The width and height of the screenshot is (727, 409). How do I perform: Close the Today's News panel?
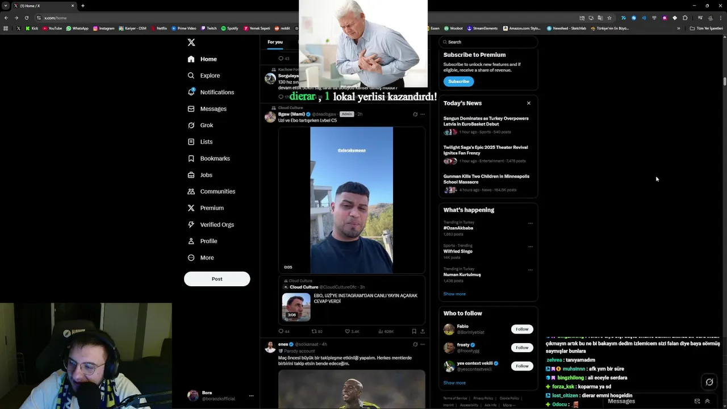(x=529, y=103)
